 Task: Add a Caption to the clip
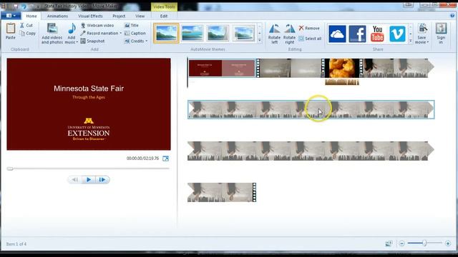click(x=135, y=34)
